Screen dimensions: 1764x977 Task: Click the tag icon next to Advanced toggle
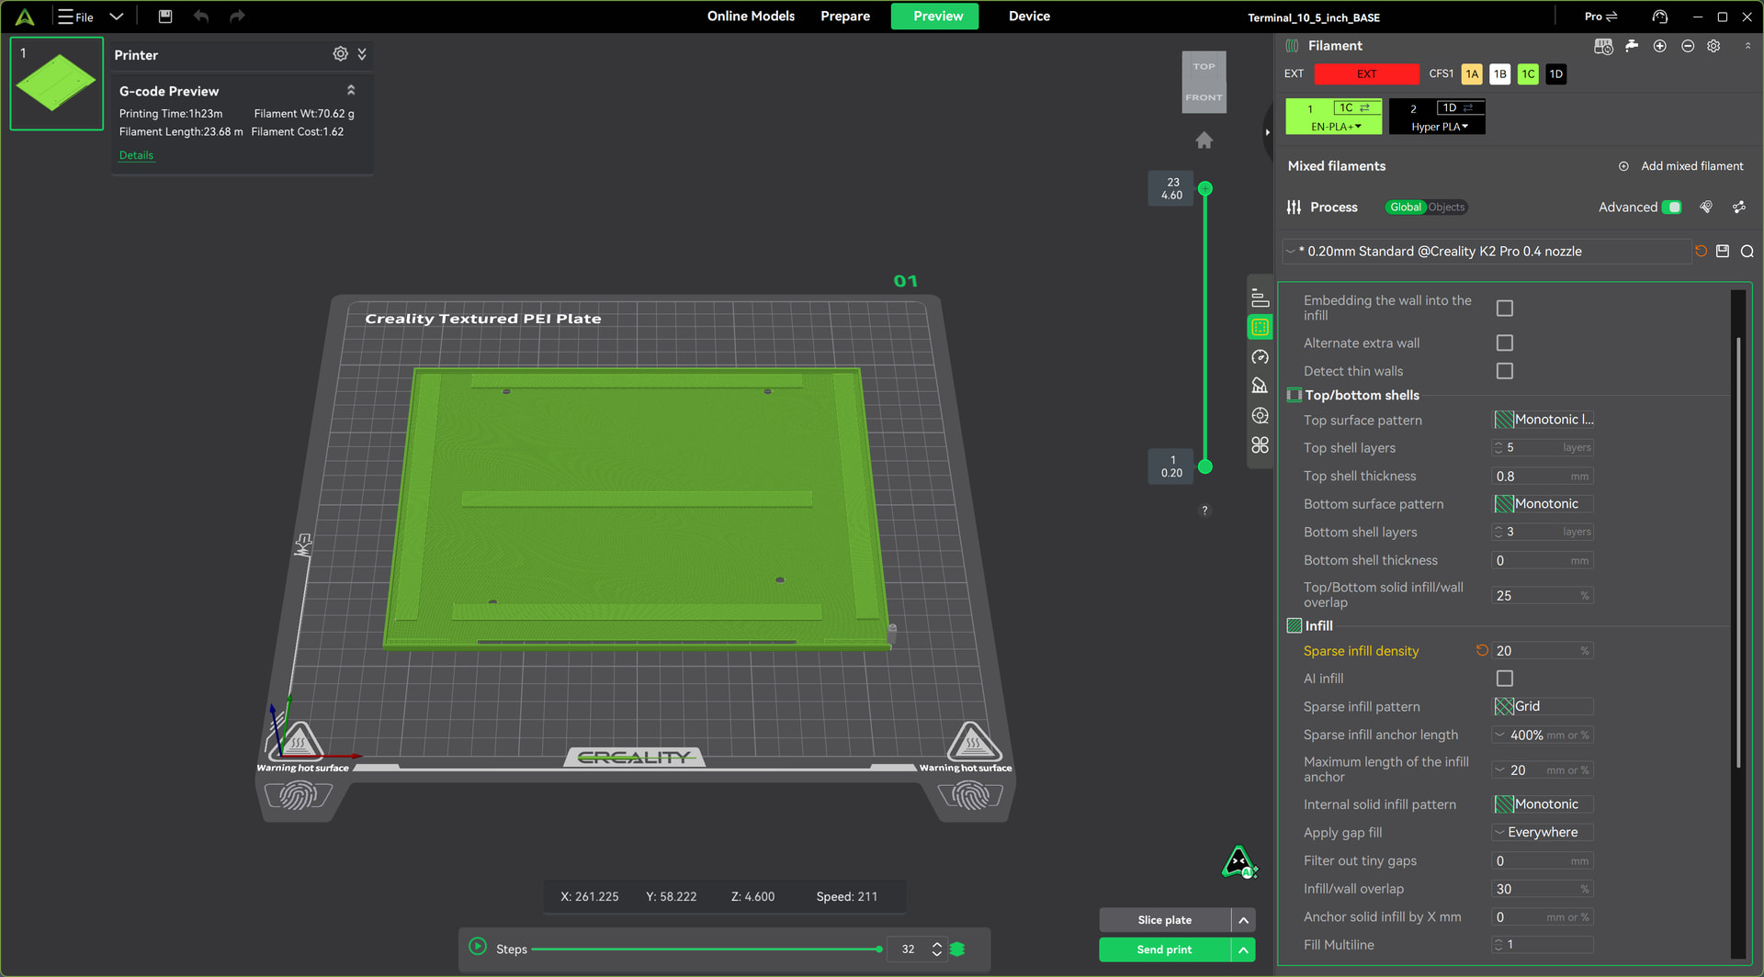click(1706, 208)
